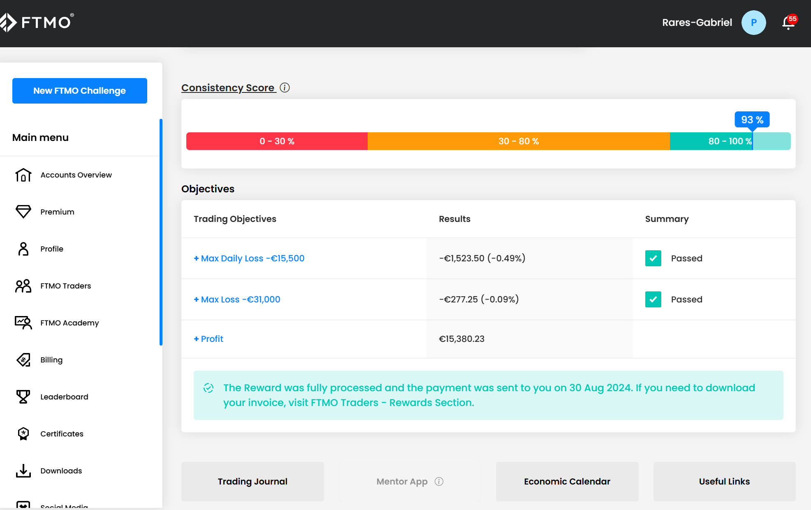This screenshot has height=510, width=811.
Task: Click the red 0 - 30 % score segment
Action: tap(277, 141)
